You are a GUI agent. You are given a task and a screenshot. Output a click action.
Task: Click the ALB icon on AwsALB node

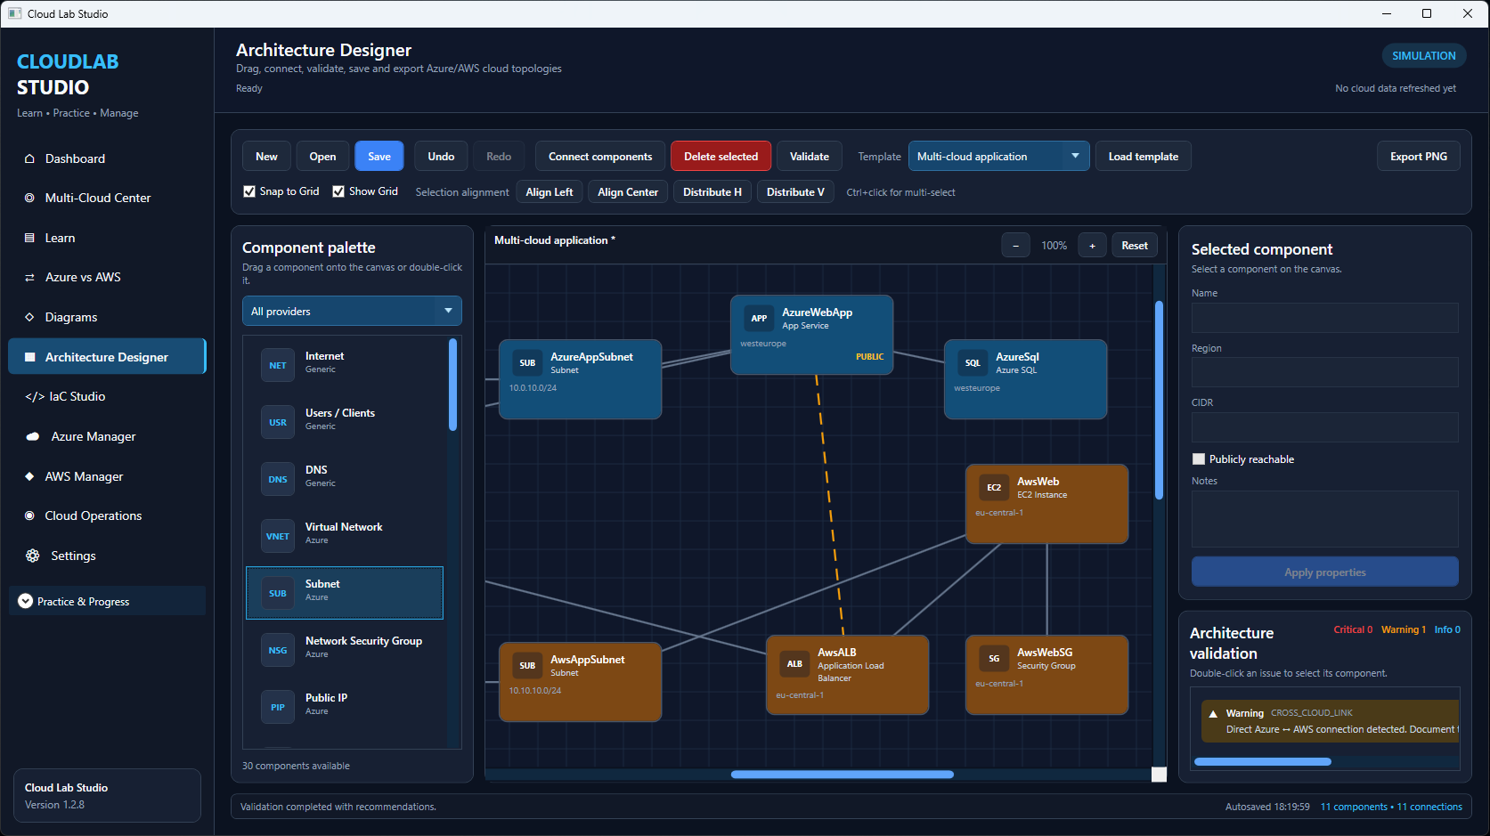pos(794,663)
